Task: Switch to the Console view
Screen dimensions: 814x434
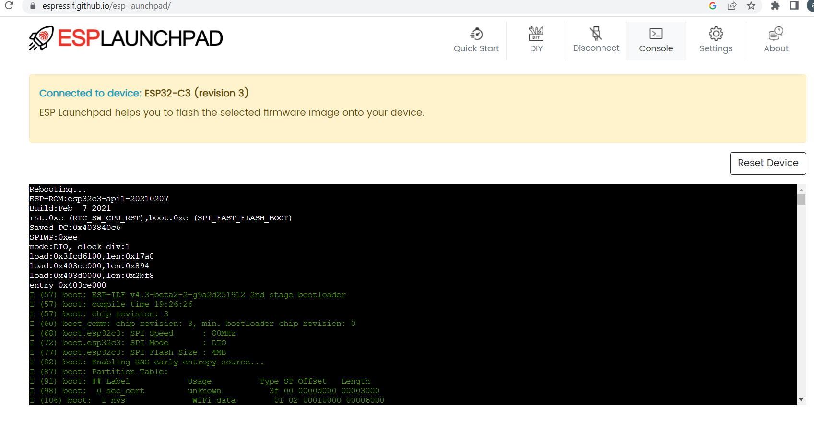Action: coord(656,40)
